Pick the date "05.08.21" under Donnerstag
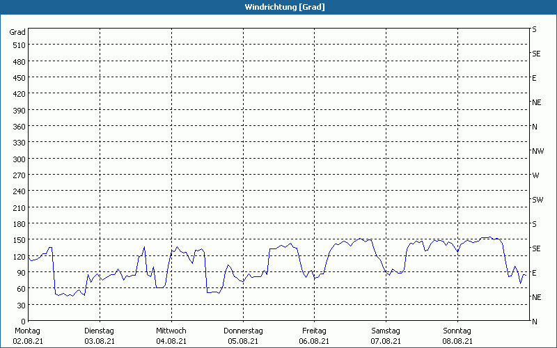The height and width of the screenshot is (348, 557). (243, 341)
